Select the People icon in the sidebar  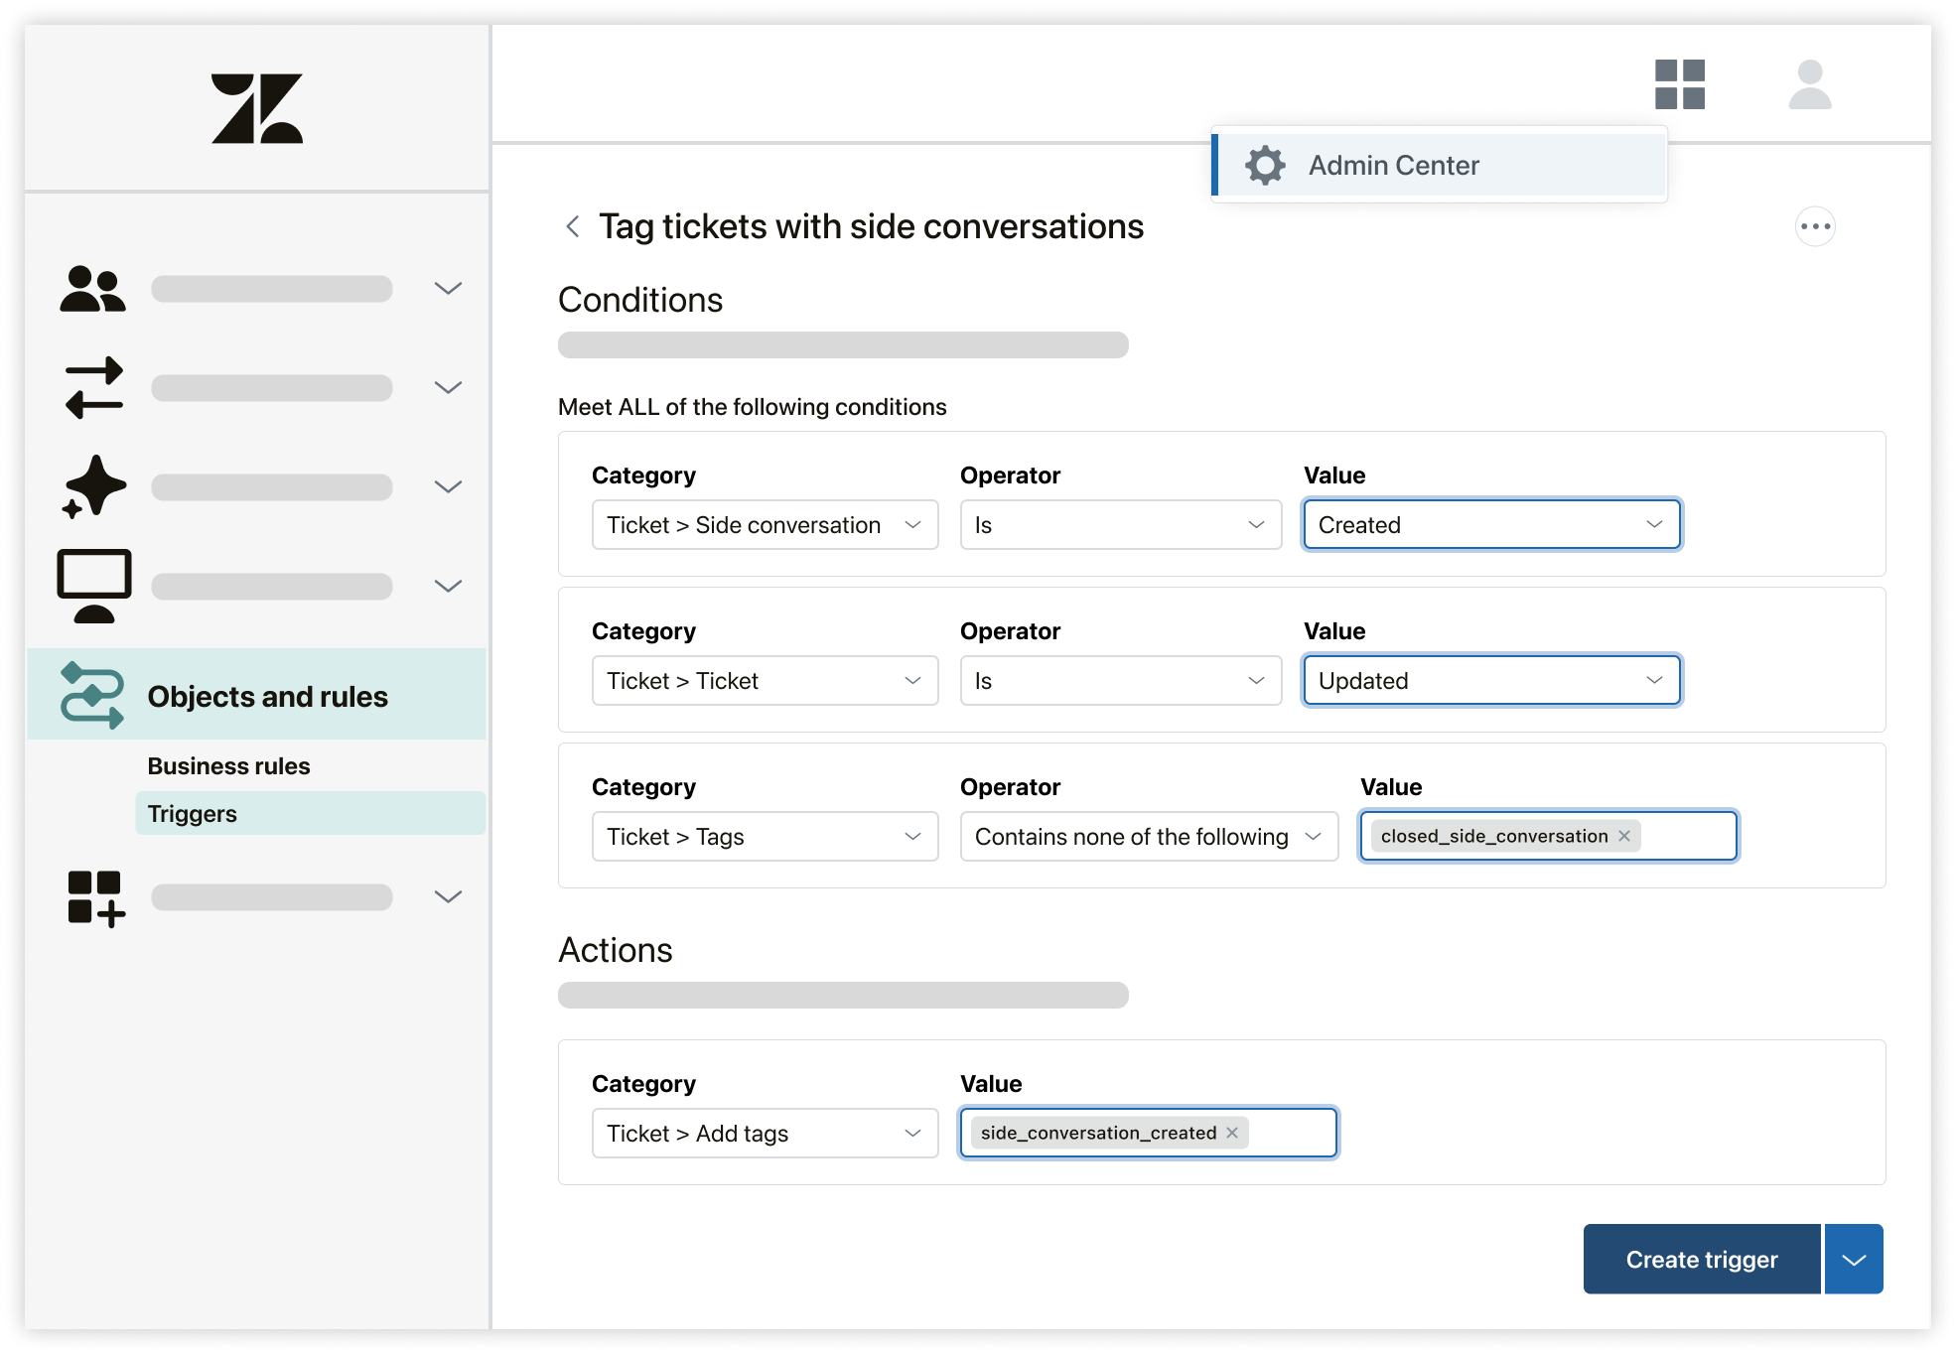click(94, 288)
